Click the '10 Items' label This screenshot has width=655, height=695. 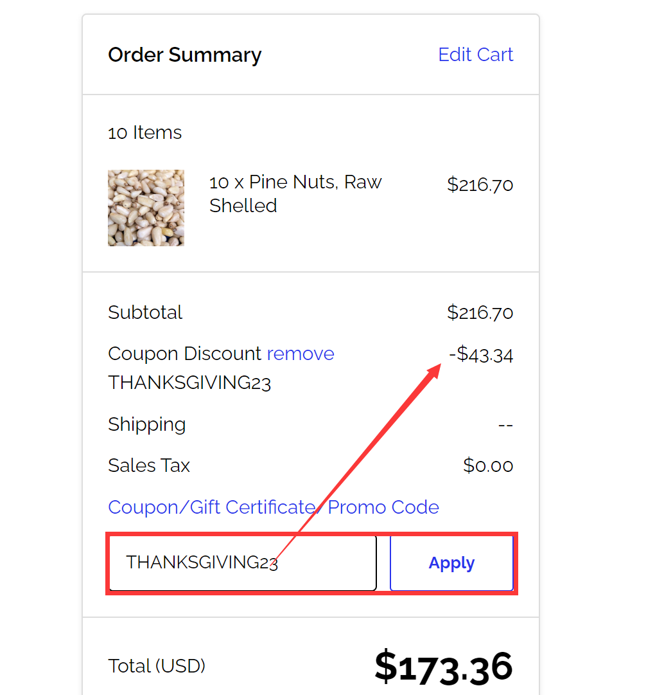(144, 132)
